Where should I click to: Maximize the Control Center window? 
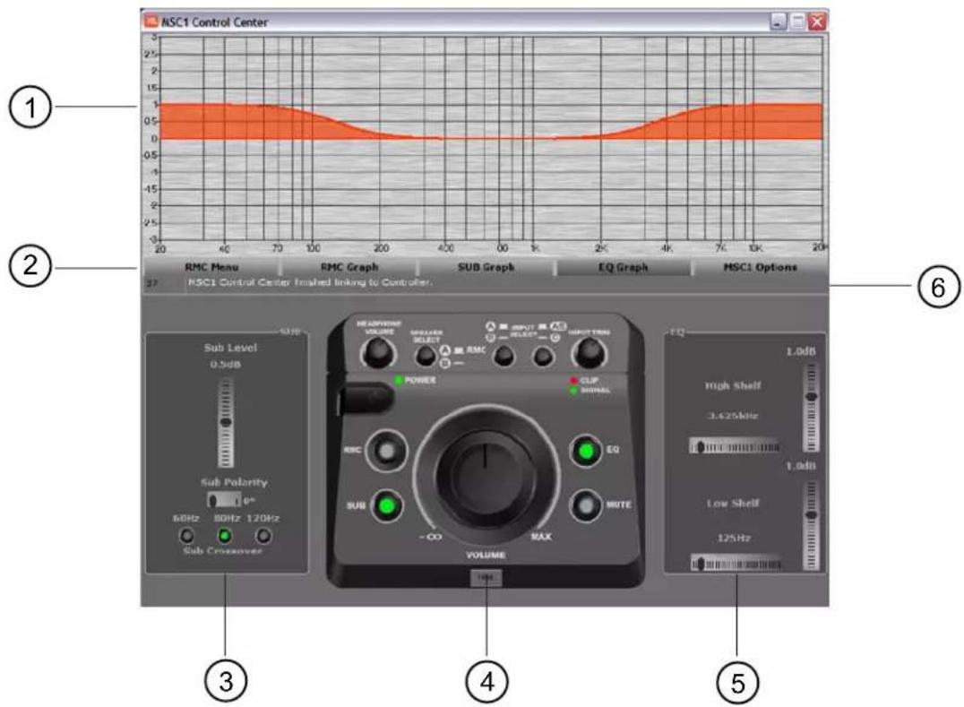[x=797, y=22]
